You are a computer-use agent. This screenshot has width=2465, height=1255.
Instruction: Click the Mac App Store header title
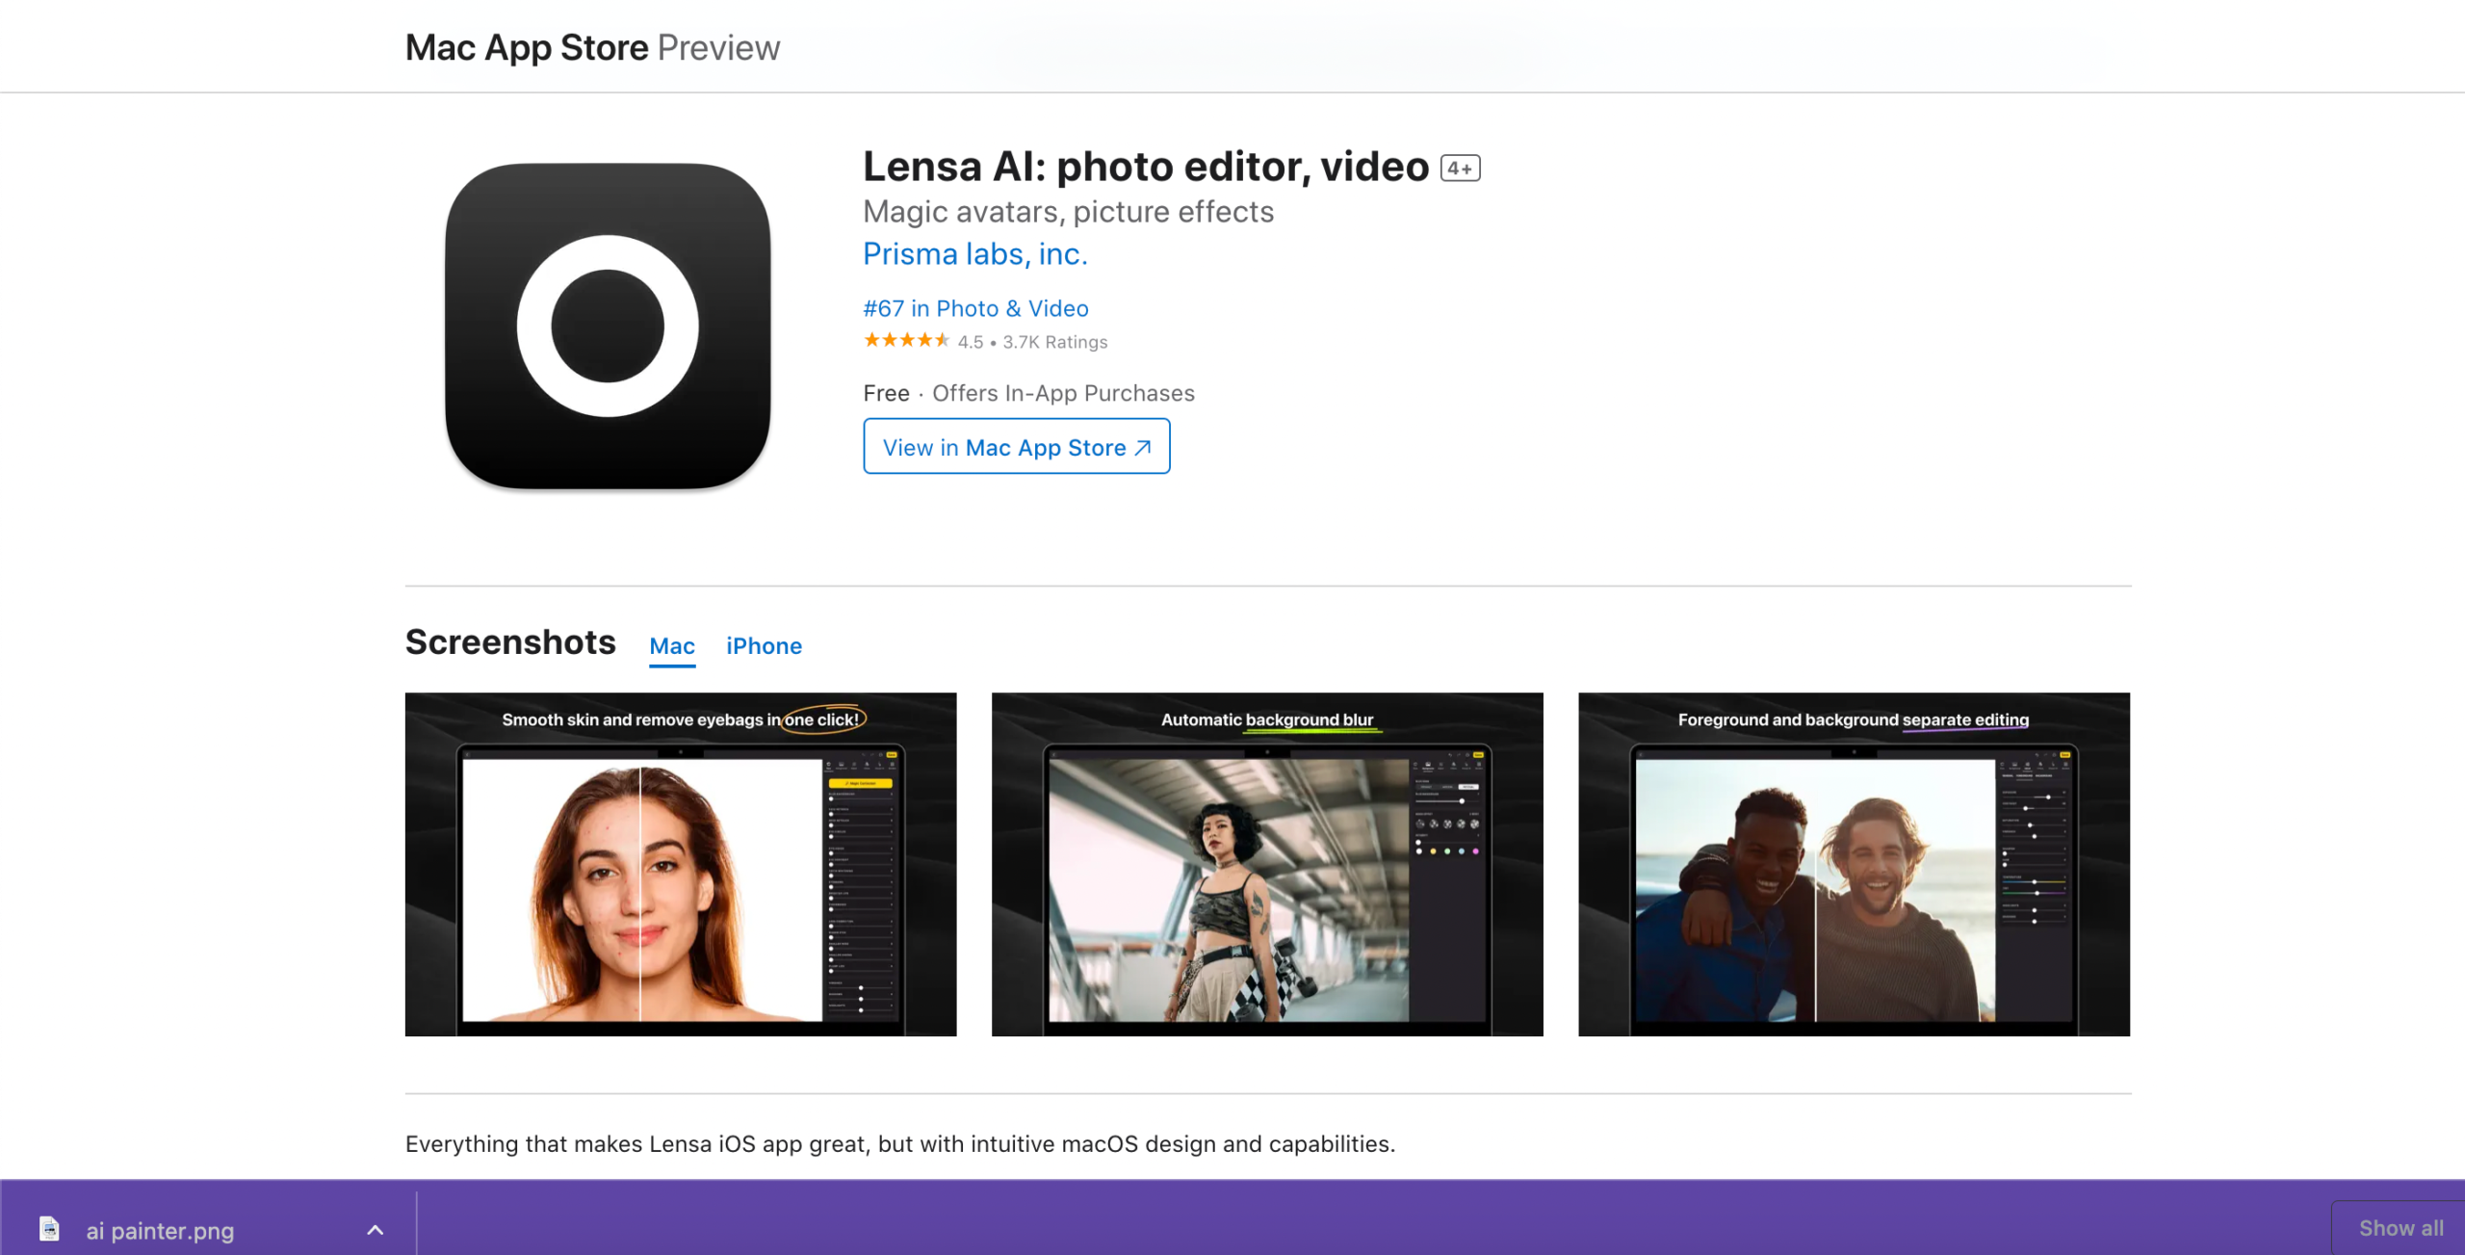tap(527, 48)
